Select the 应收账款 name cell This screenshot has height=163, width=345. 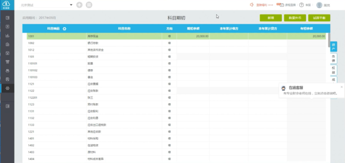click(124, 90)
